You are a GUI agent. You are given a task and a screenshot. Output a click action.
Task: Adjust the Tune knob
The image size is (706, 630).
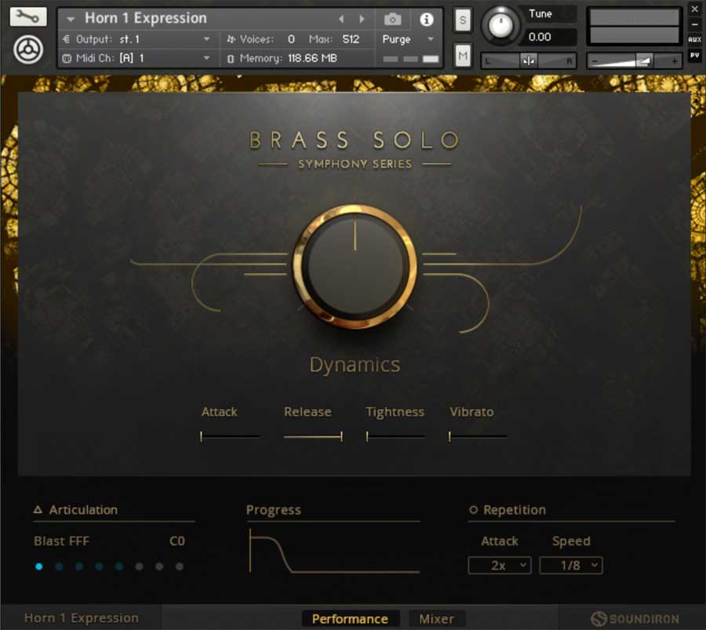point(500,26)
